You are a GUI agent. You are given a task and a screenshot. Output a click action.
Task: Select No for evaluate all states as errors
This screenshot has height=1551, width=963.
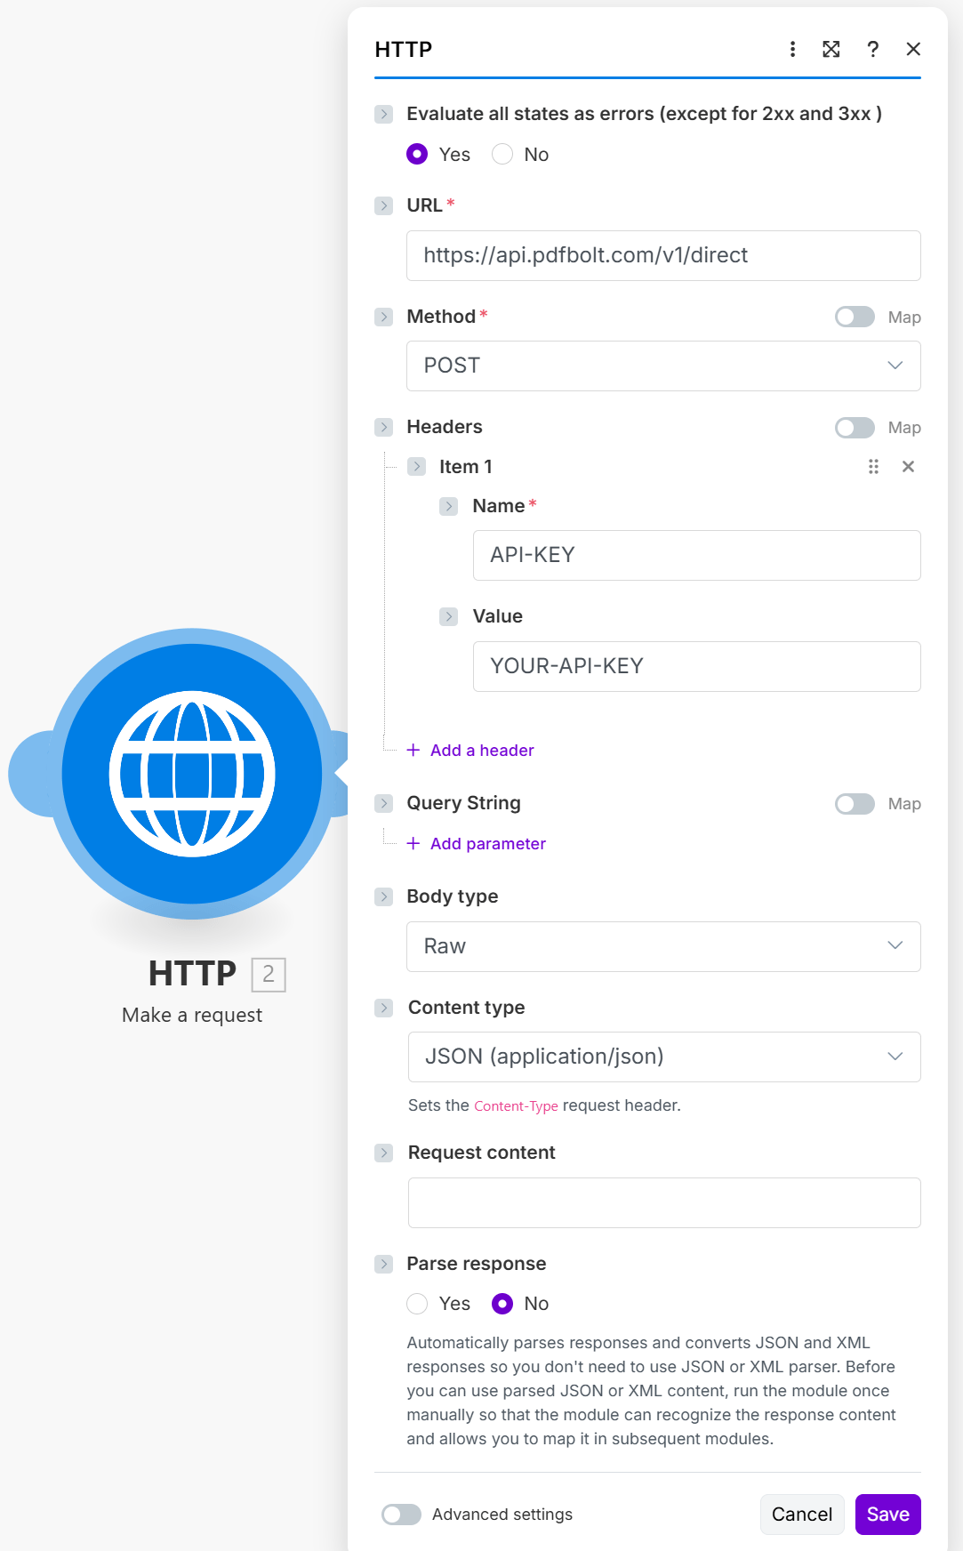[x=502, y=155]
